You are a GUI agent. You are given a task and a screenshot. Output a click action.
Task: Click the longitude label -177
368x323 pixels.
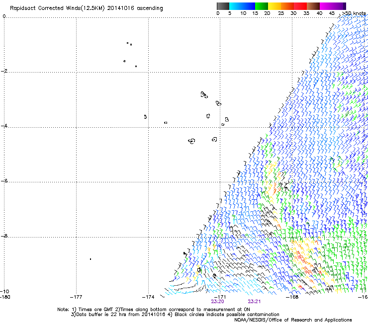76,297
